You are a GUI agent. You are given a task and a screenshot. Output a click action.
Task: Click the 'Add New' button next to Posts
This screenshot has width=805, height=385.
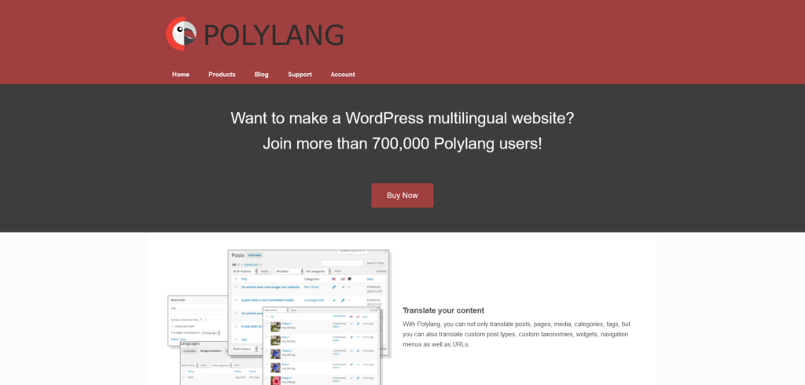coord(255,255)
